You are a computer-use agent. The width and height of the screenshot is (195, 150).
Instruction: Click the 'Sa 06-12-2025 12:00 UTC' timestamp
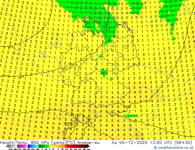click(142, 143)
